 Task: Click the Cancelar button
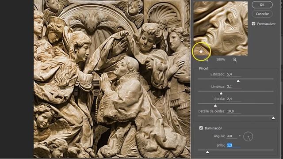click(x=262, y=14)
